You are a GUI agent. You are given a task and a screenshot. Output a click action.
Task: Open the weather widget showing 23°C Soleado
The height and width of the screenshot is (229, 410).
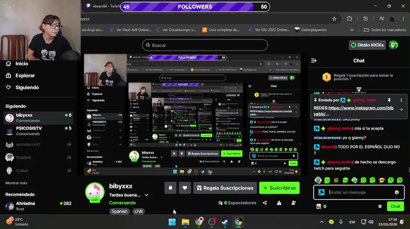pos(18,222)
